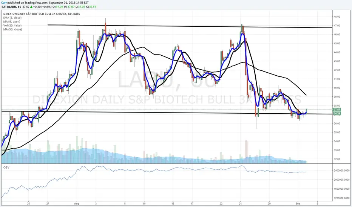Click the 43.00 price axis label
The height and width of the screenshot is (207, 352).
pyautogui.click(x=337, y=61)
